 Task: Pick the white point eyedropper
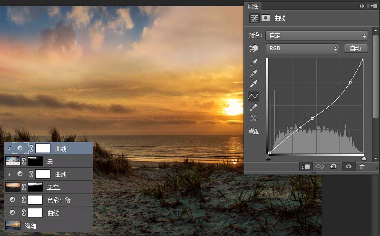(253, 83)
